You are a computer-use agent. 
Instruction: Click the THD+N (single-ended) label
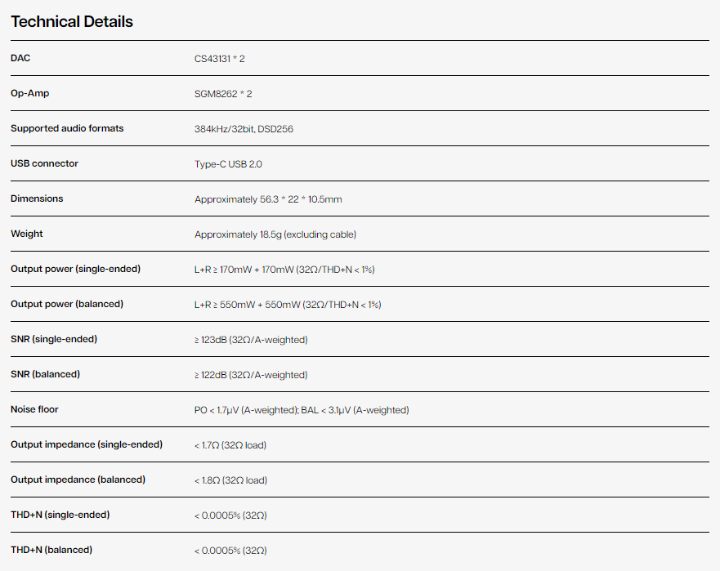(x=60, y=515)
